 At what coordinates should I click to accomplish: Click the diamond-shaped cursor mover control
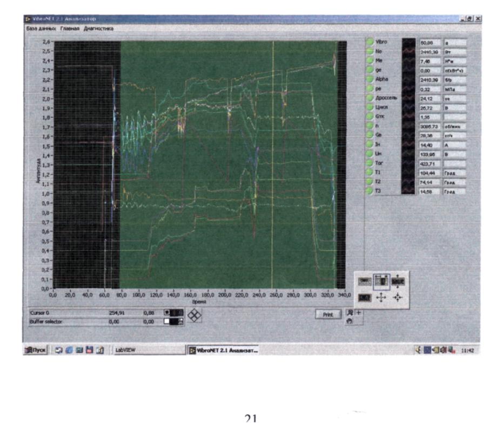pyautogui.click(x=194, y=316)
